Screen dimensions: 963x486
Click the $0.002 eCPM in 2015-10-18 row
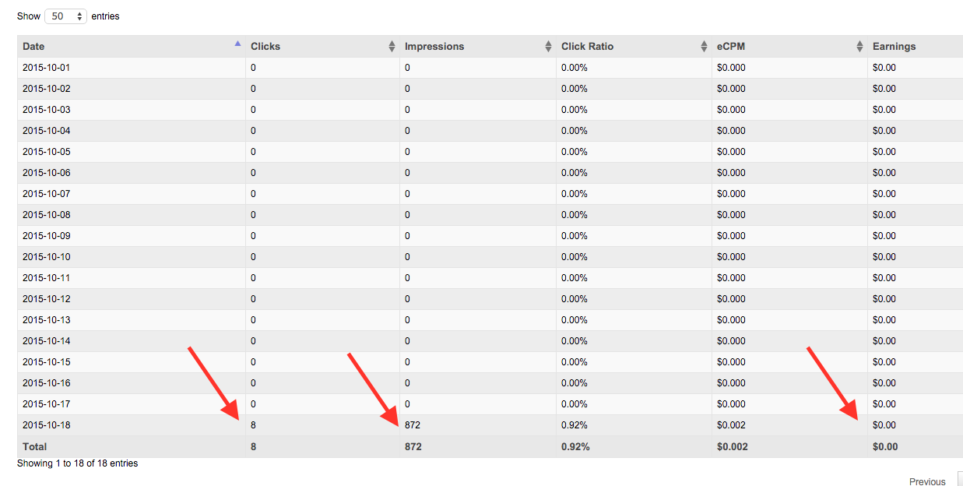[731, 425]
